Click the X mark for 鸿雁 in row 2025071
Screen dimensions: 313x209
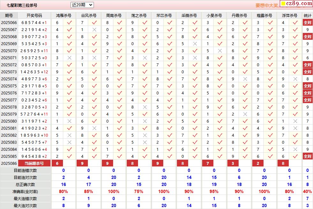pyautogui.click(x=69, y=58)
